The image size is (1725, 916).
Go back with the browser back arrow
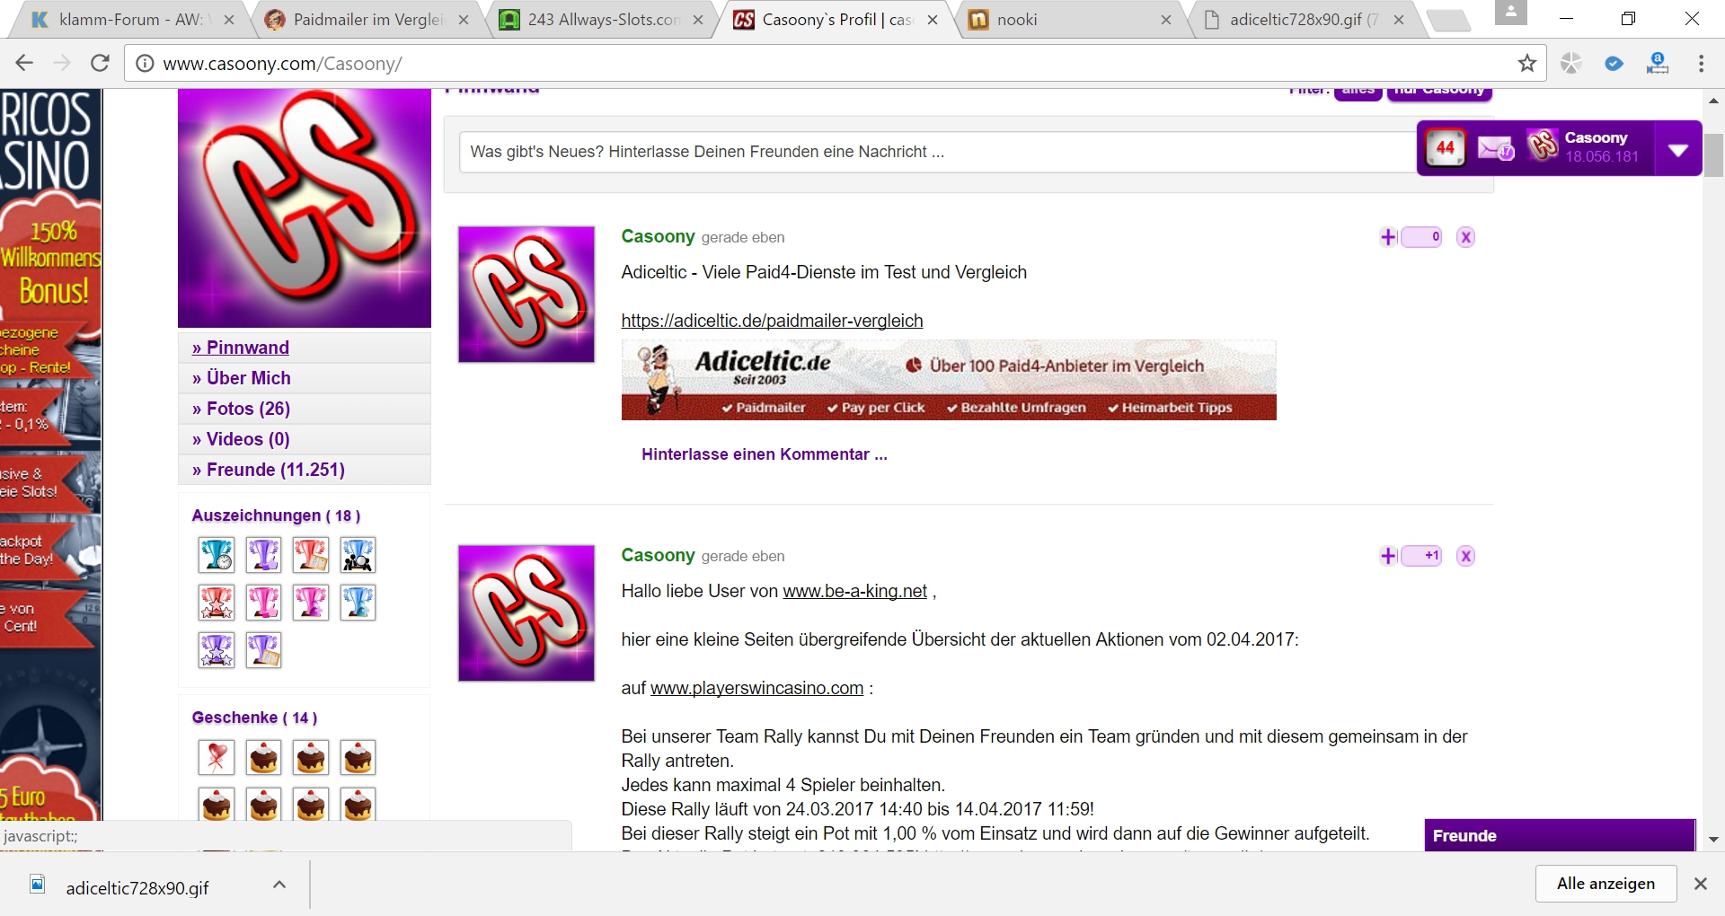[24, 63]
